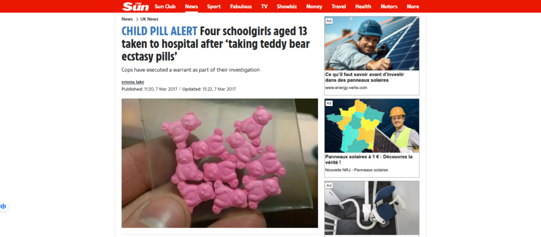Open the Sun Club menu item
The image size is (541, 237).
(165, 6)
